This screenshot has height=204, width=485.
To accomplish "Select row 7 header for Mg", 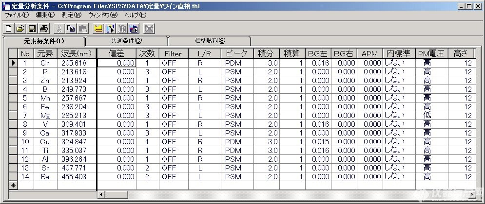I will point(13,115).
